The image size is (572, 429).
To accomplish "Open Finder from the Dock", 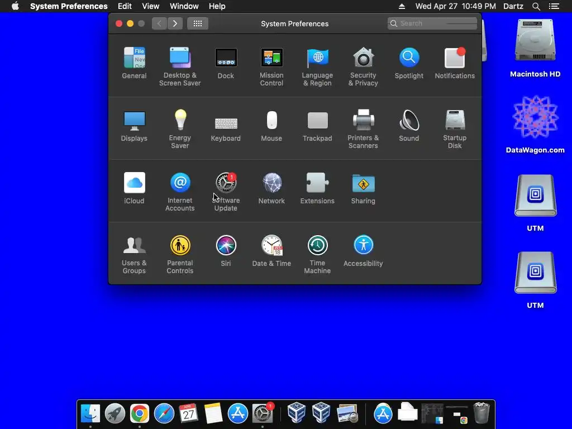I will tap(90, 413).
